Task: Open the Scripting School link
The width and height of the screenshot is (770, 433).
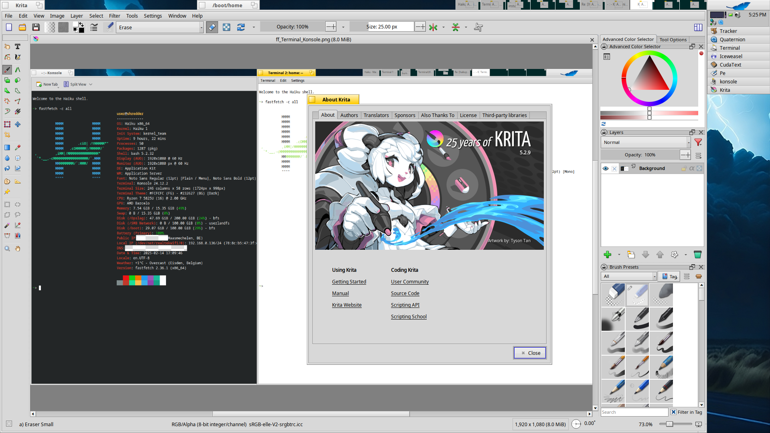Action: tap(409, 317)
